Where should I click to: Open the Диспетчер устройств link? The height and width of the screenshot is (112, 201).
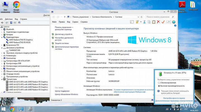(64, 34)
